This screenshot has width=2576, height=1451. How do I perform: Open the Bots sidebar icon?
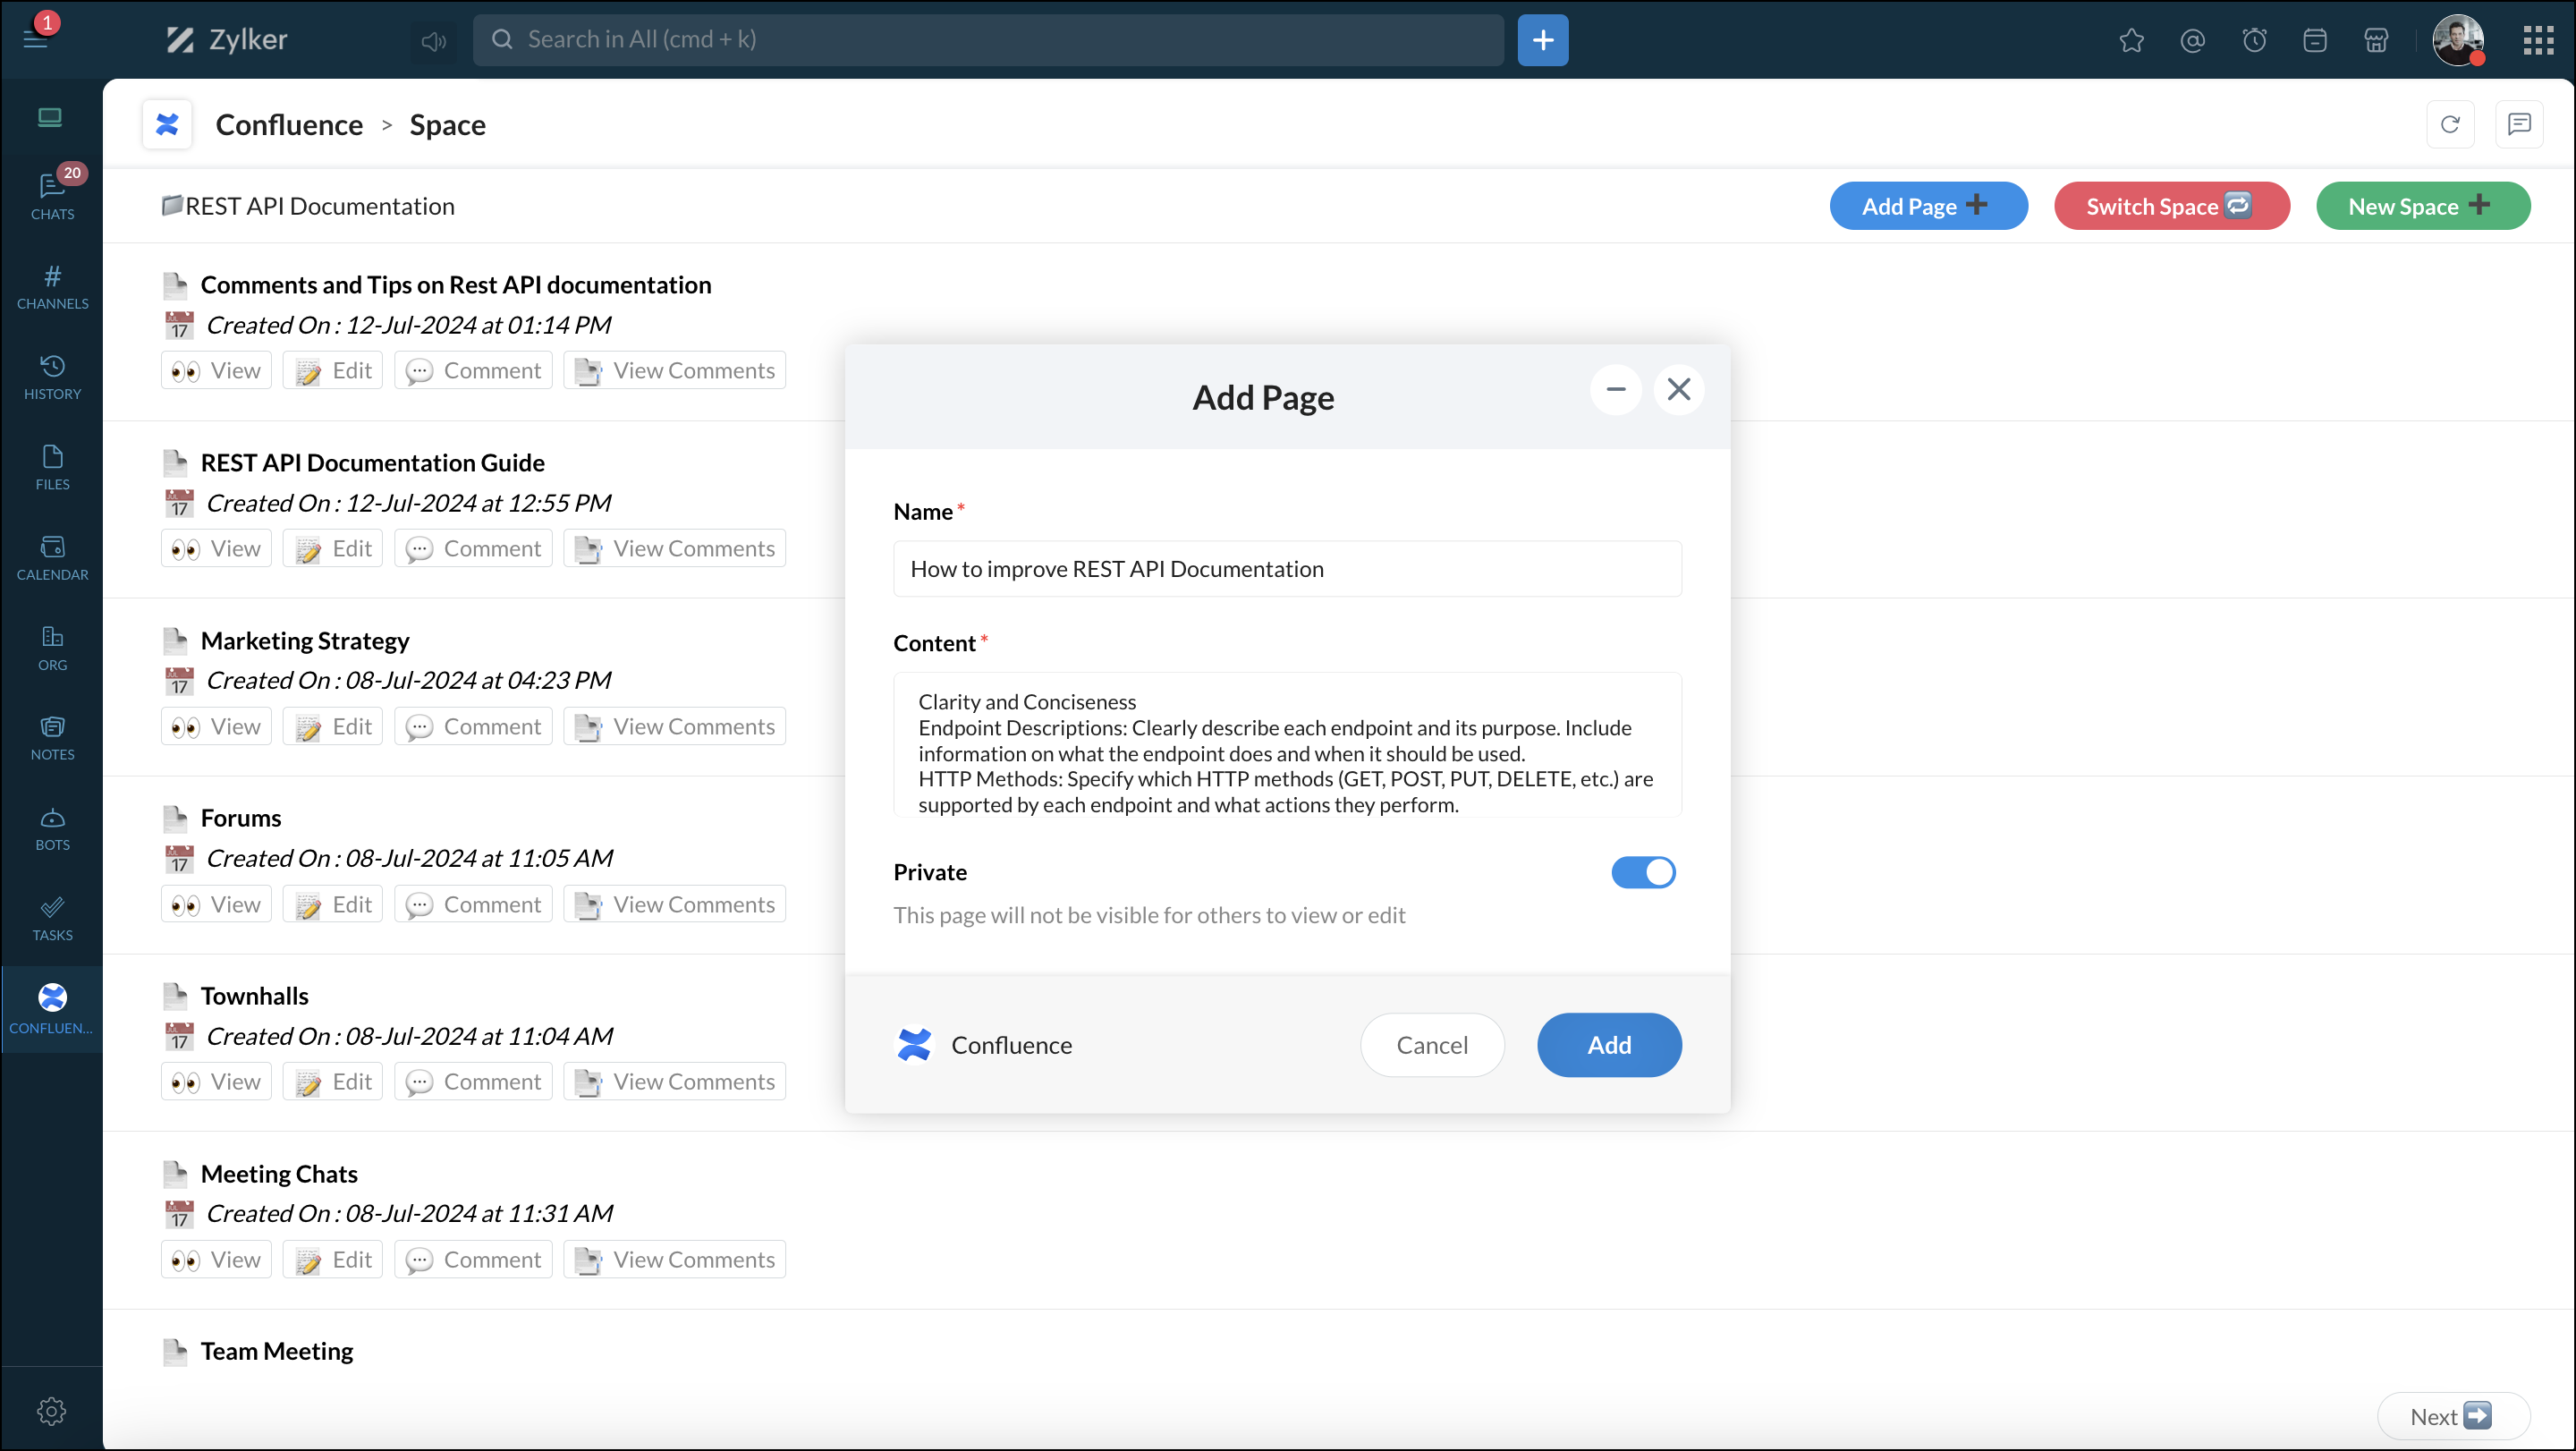[52, 828]
